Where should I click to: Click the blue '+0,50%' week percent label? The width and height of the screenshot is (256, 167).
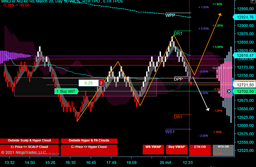tap(204, 29)
